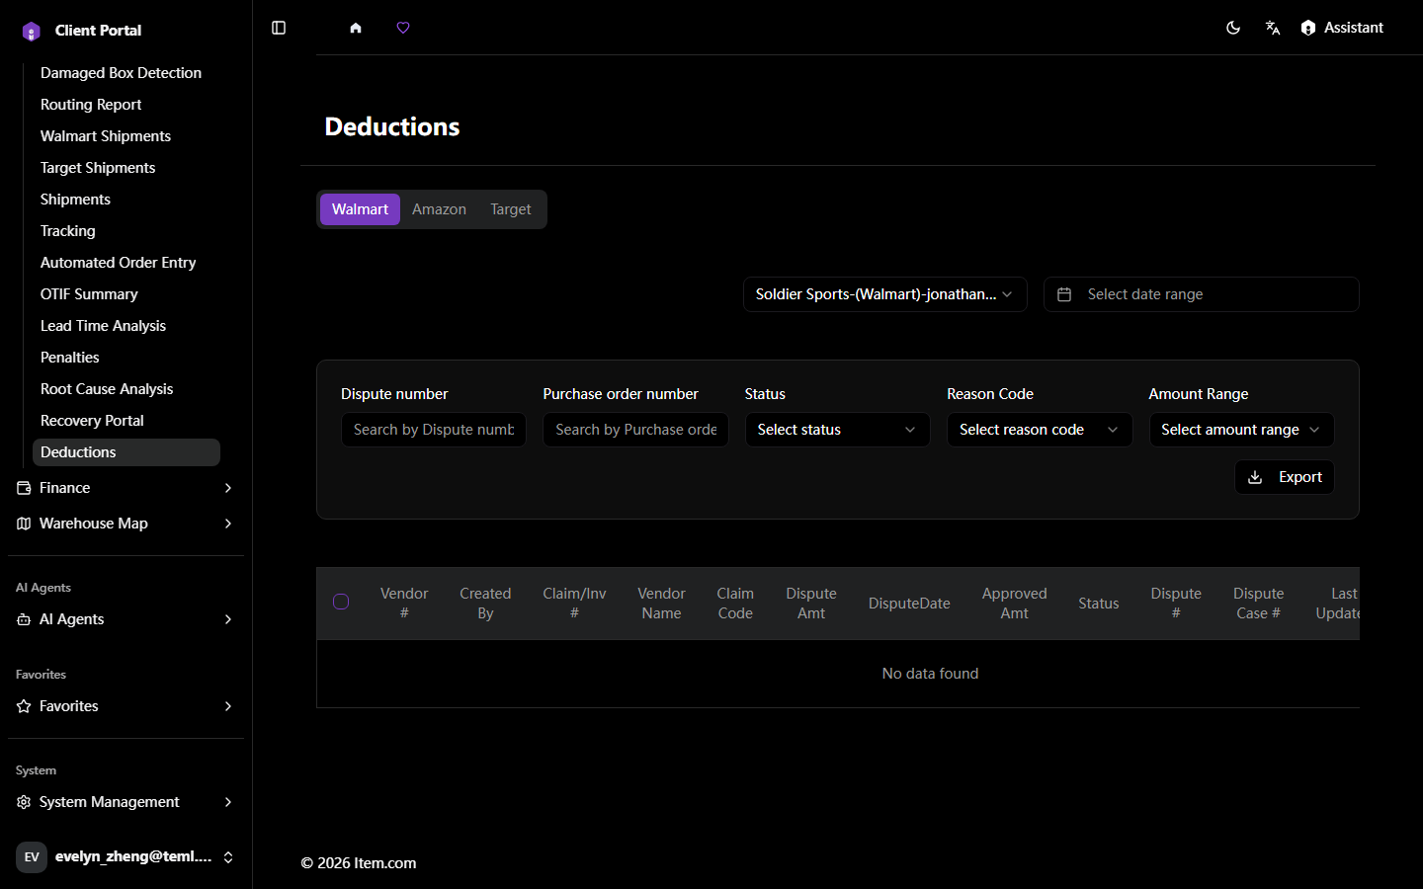Expand the Finance menu chevron
This screenshot has height=889, width=1423.
click(228, 488)
